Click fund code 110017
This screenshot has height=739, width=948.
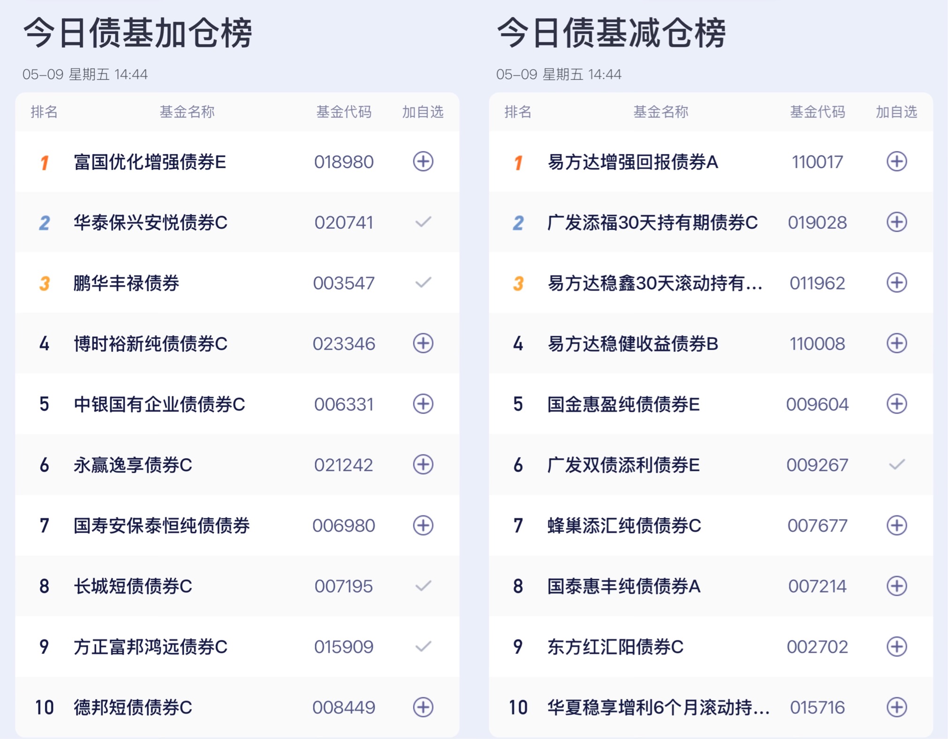tap(818, 162)
